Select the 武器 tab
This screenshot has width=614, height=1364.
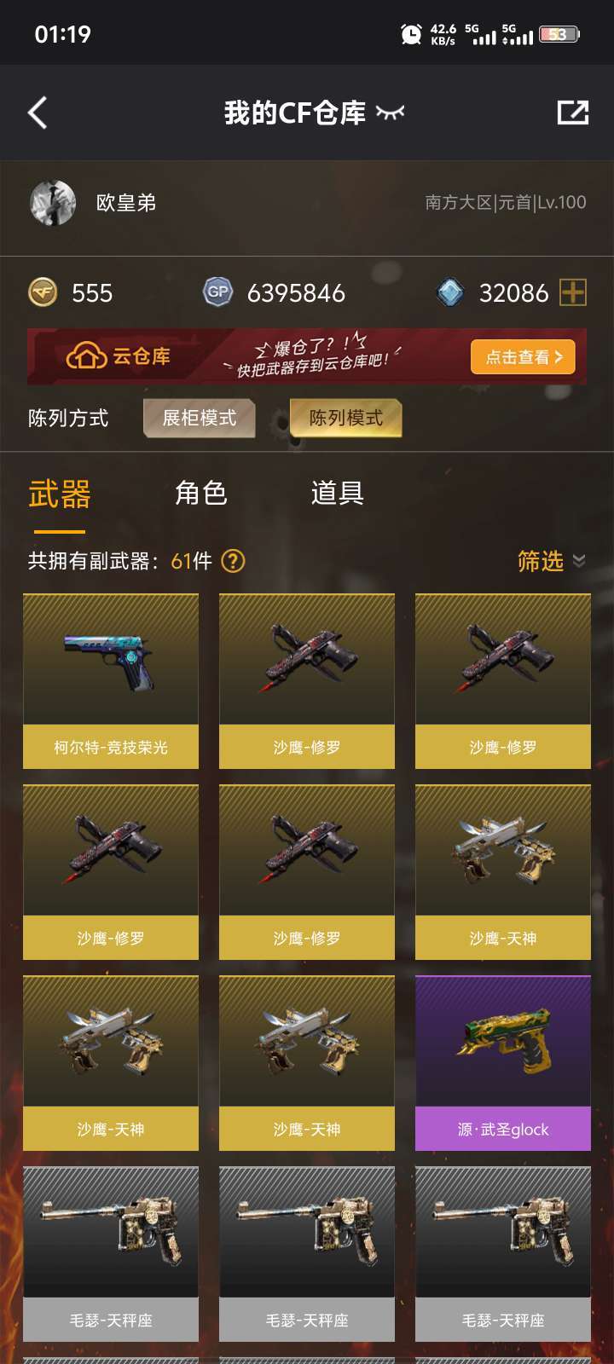pyautogui.click(x=59, y=494)
